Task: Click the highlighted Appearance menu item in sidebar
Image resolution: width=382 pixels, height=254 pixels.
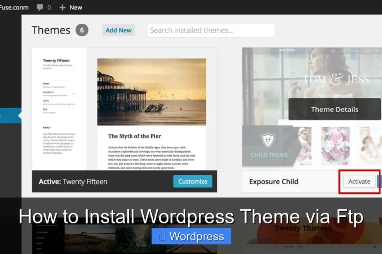Action: coord(11,116)
